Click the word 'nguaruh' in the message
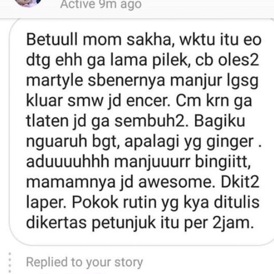Viewport: 274px width, 274px height. click(x=57, y=142)
